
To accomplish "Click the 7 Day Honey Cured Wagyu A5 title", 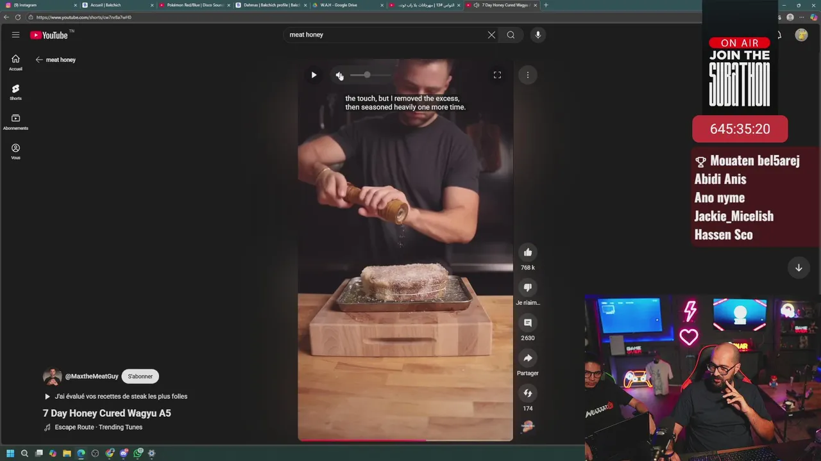I will pyautogui.click(x=107, y=414).
